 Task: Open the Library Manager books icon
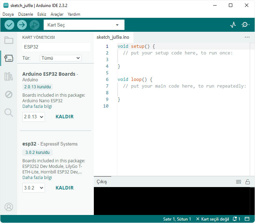(9, 76)
